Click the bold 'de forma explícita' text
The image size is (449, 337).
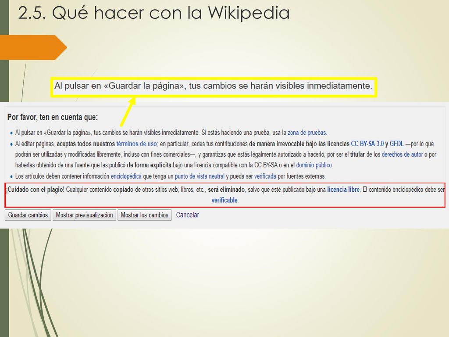click(x=149, y=165)
